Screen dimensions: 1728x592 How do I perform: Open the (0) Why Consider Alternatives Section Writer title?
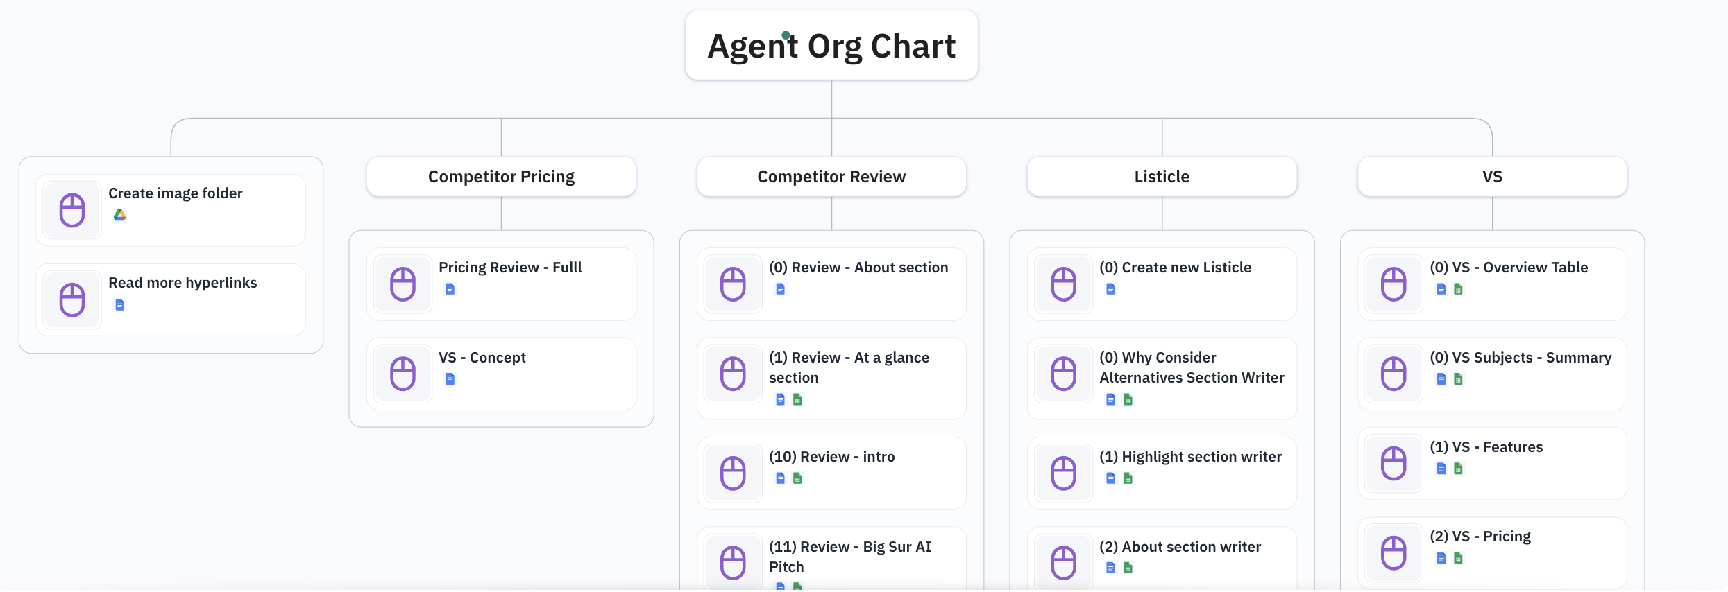[1192, 367]
